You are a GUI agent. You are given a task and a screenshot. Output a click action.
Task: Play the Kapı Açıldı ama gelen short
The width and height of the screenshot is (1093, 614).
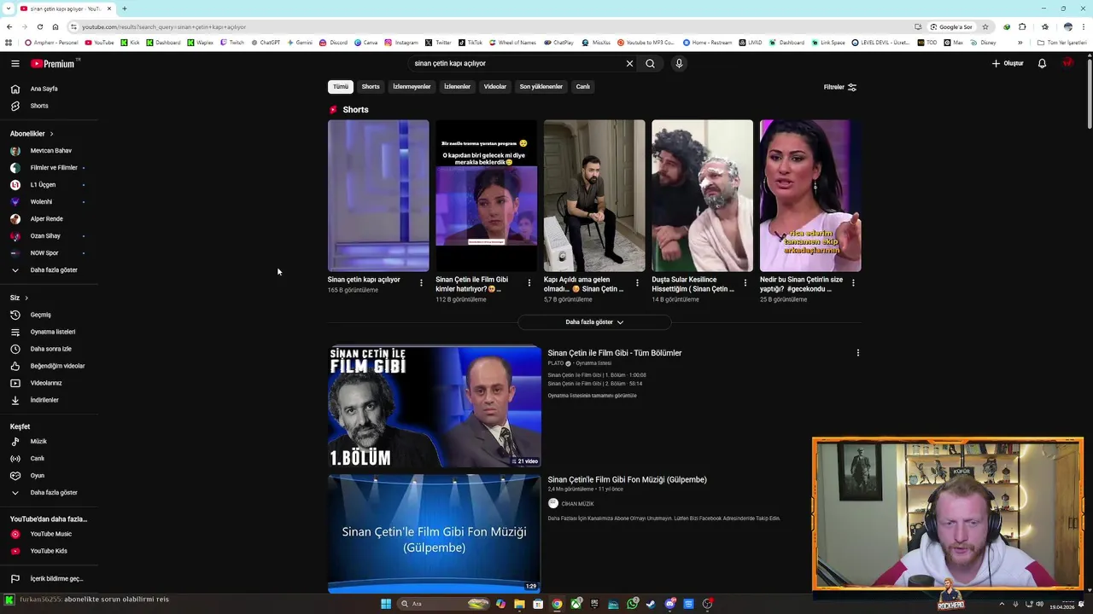pos(594,195)
